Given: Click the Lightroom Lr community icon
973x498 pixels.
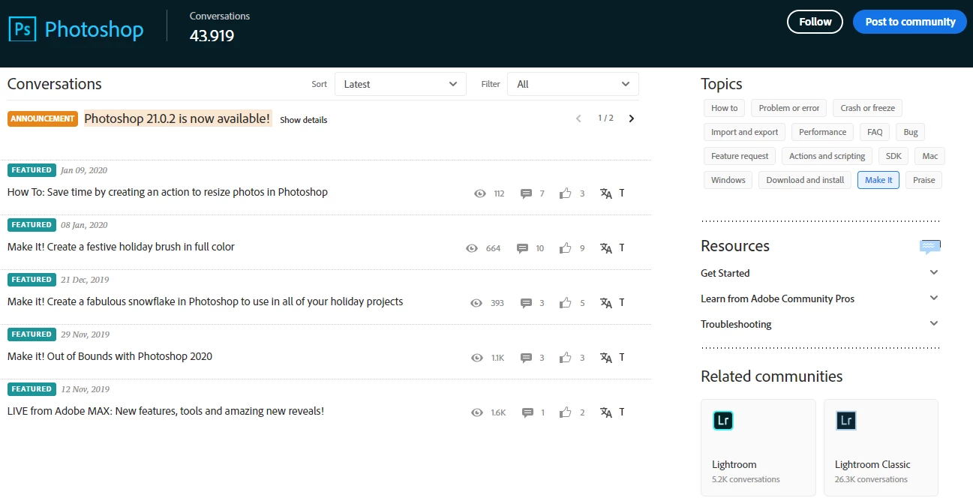Looking at the screenshot, I should click(723, 421).
